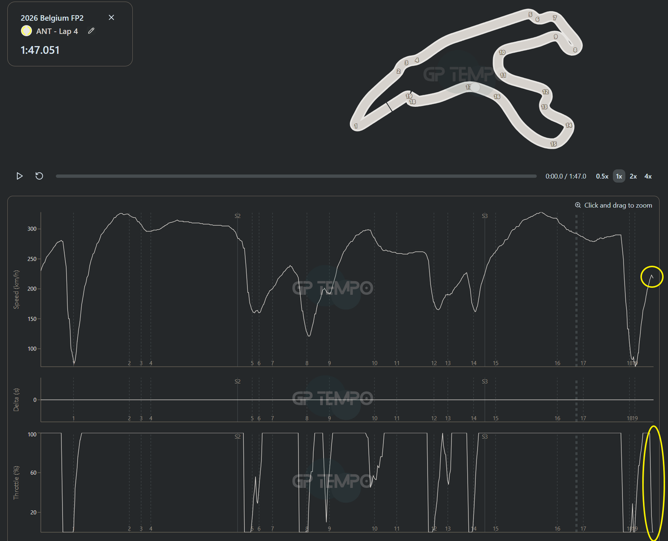Click the 2026 Belgium FP2 title
The width and height of the screenshot is (668, 541).
coord(52,18)
